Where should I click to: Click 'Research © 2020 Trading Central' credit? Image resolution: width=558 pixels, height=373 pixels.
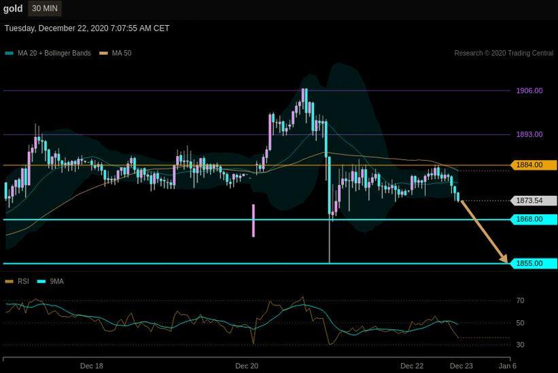click(x=504, y=54)
